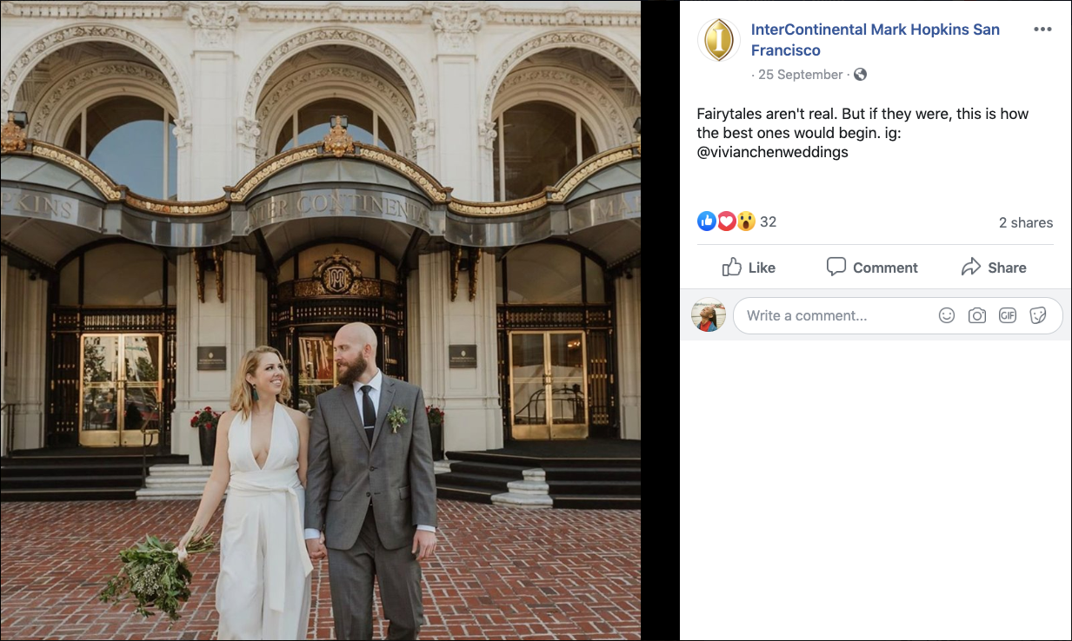Like the wedding photo post
The width and height of the screenshot is (1072, 641).
(749, 268)
